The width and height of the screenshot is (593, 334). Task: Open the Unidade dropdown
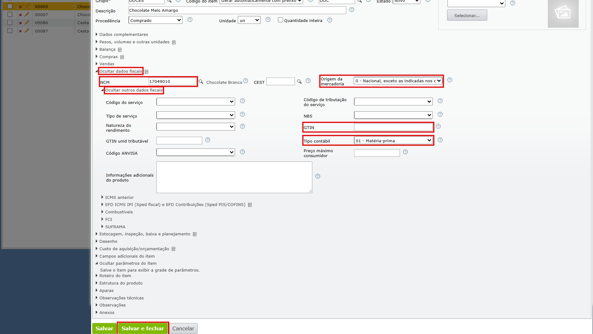click(249, 20)
